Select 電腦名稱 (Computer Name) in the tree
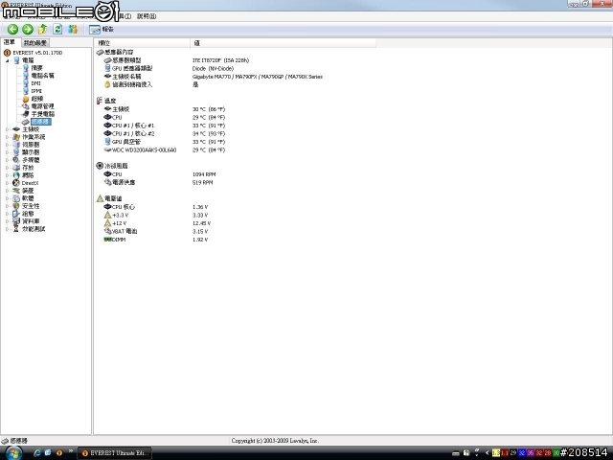 pos(42,76)
